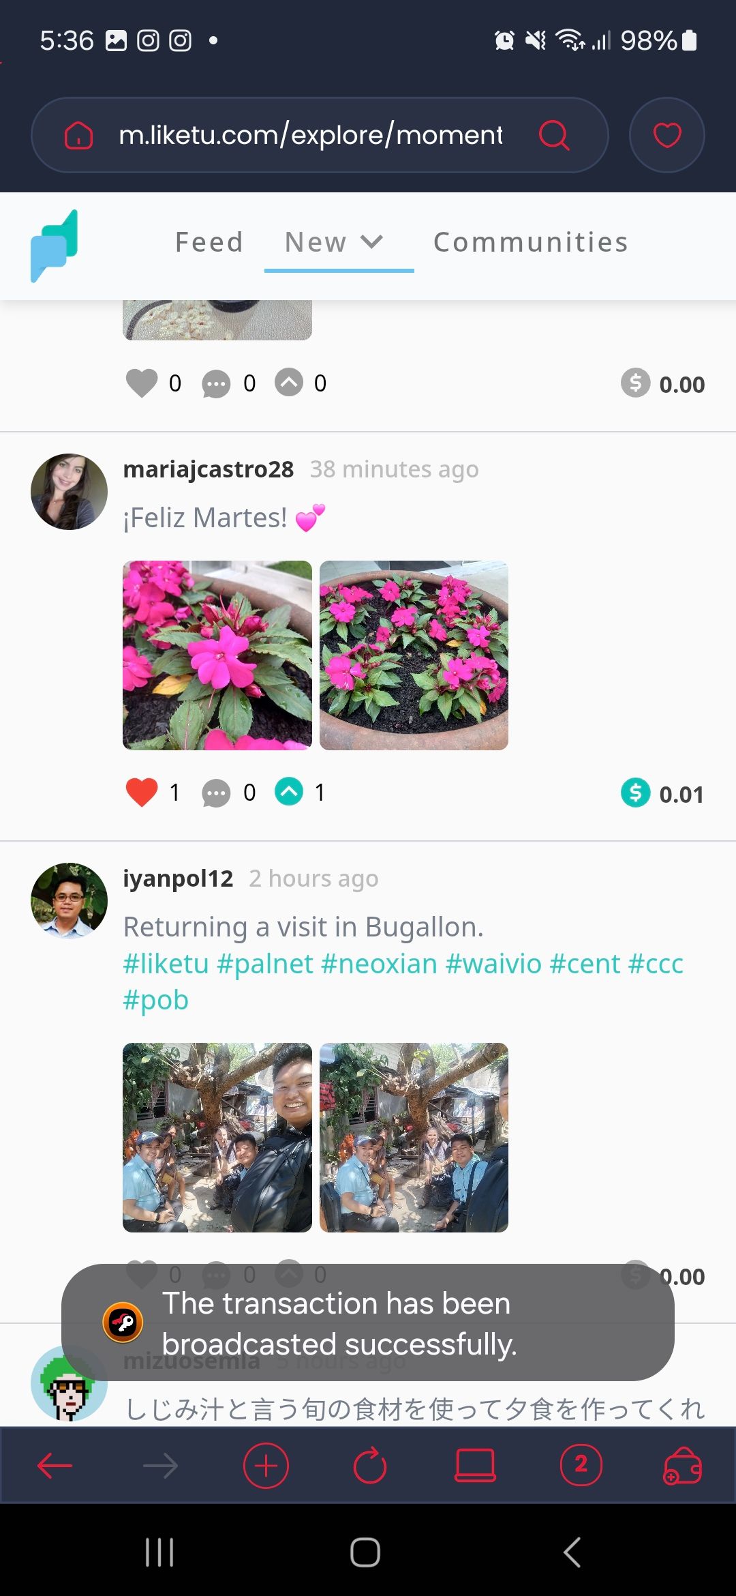
Task: View the first pink flower photo
Action: pyautogui.click(x=217, y=655)
